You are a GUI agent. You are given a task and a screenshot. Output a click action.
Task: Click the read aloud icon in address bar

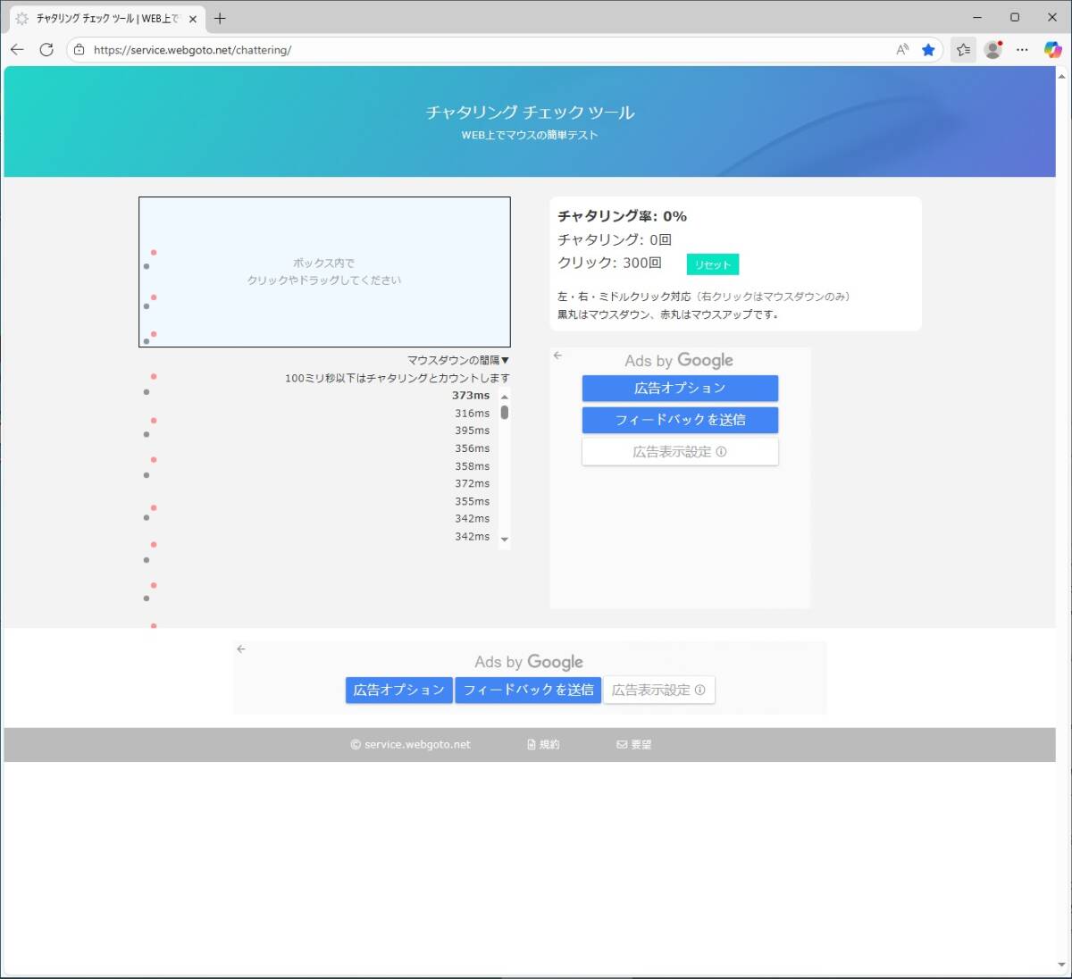[x=902, y=50]
